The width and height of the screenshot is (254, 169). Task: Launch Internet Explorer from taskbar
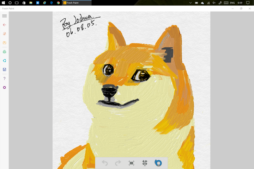44,3
